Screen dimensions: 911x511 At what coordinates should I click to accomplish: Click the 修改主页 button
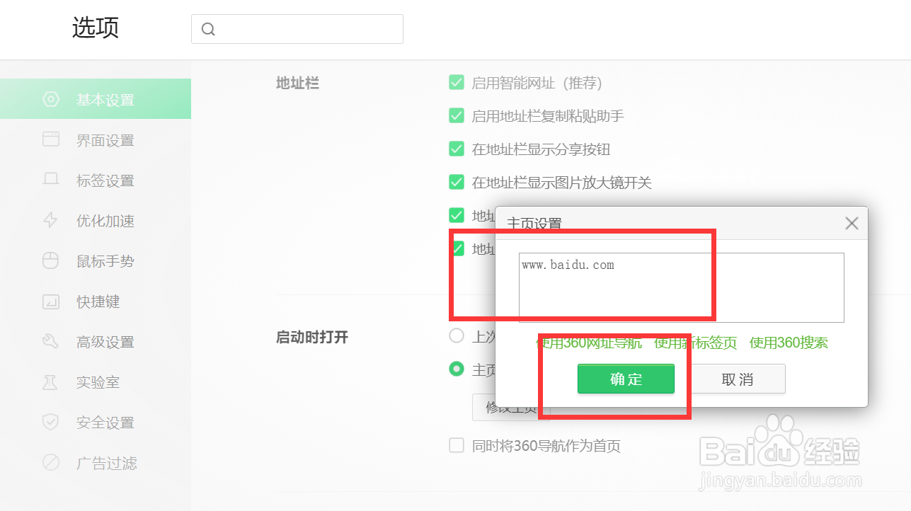(x=511, y=407)
